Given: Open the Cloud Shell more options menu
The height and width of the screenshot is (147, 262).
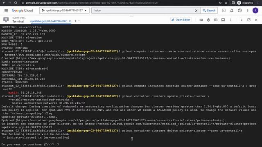Looking at the screenshot, I should tap(230, 20).
